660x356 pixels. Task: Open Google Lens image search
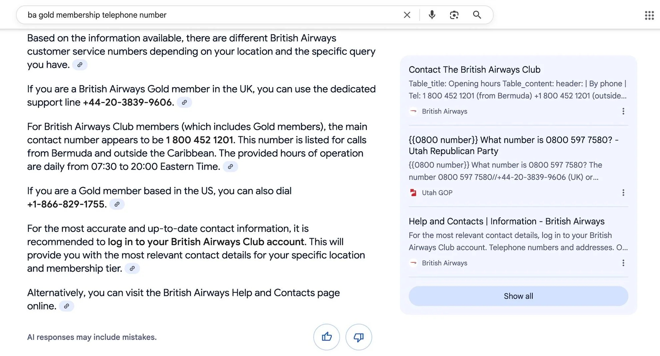[454, 15]
